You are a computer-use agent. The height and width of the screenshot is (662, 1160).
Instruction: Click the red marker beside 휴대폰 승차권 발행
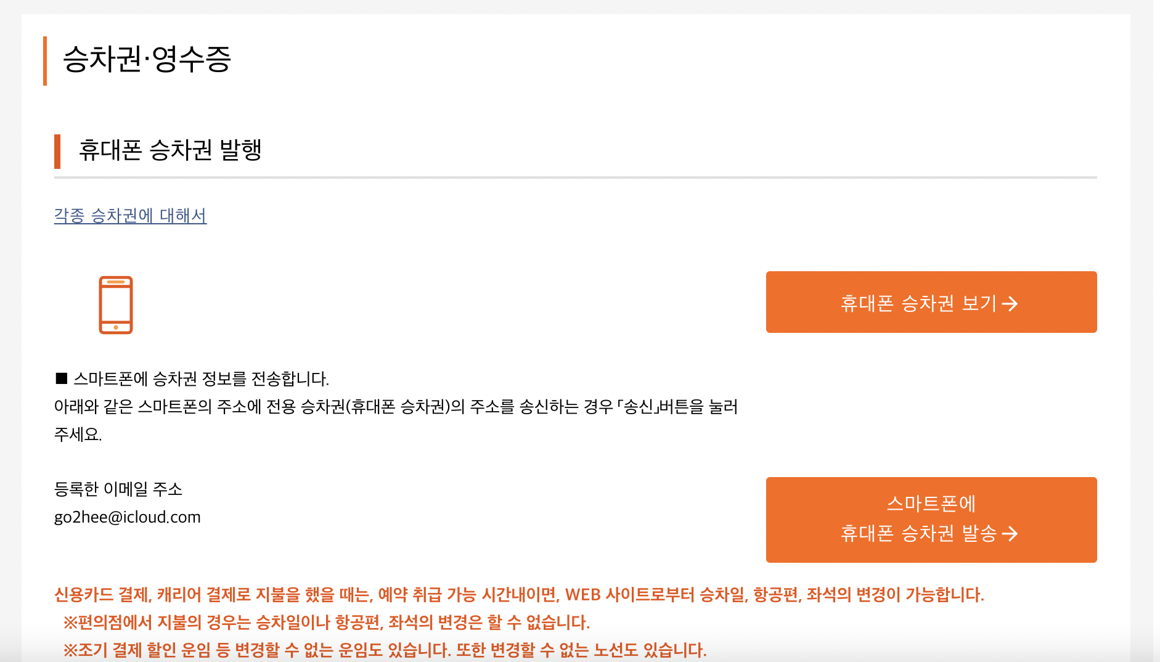pyautogui.click(x=57, y=151)
